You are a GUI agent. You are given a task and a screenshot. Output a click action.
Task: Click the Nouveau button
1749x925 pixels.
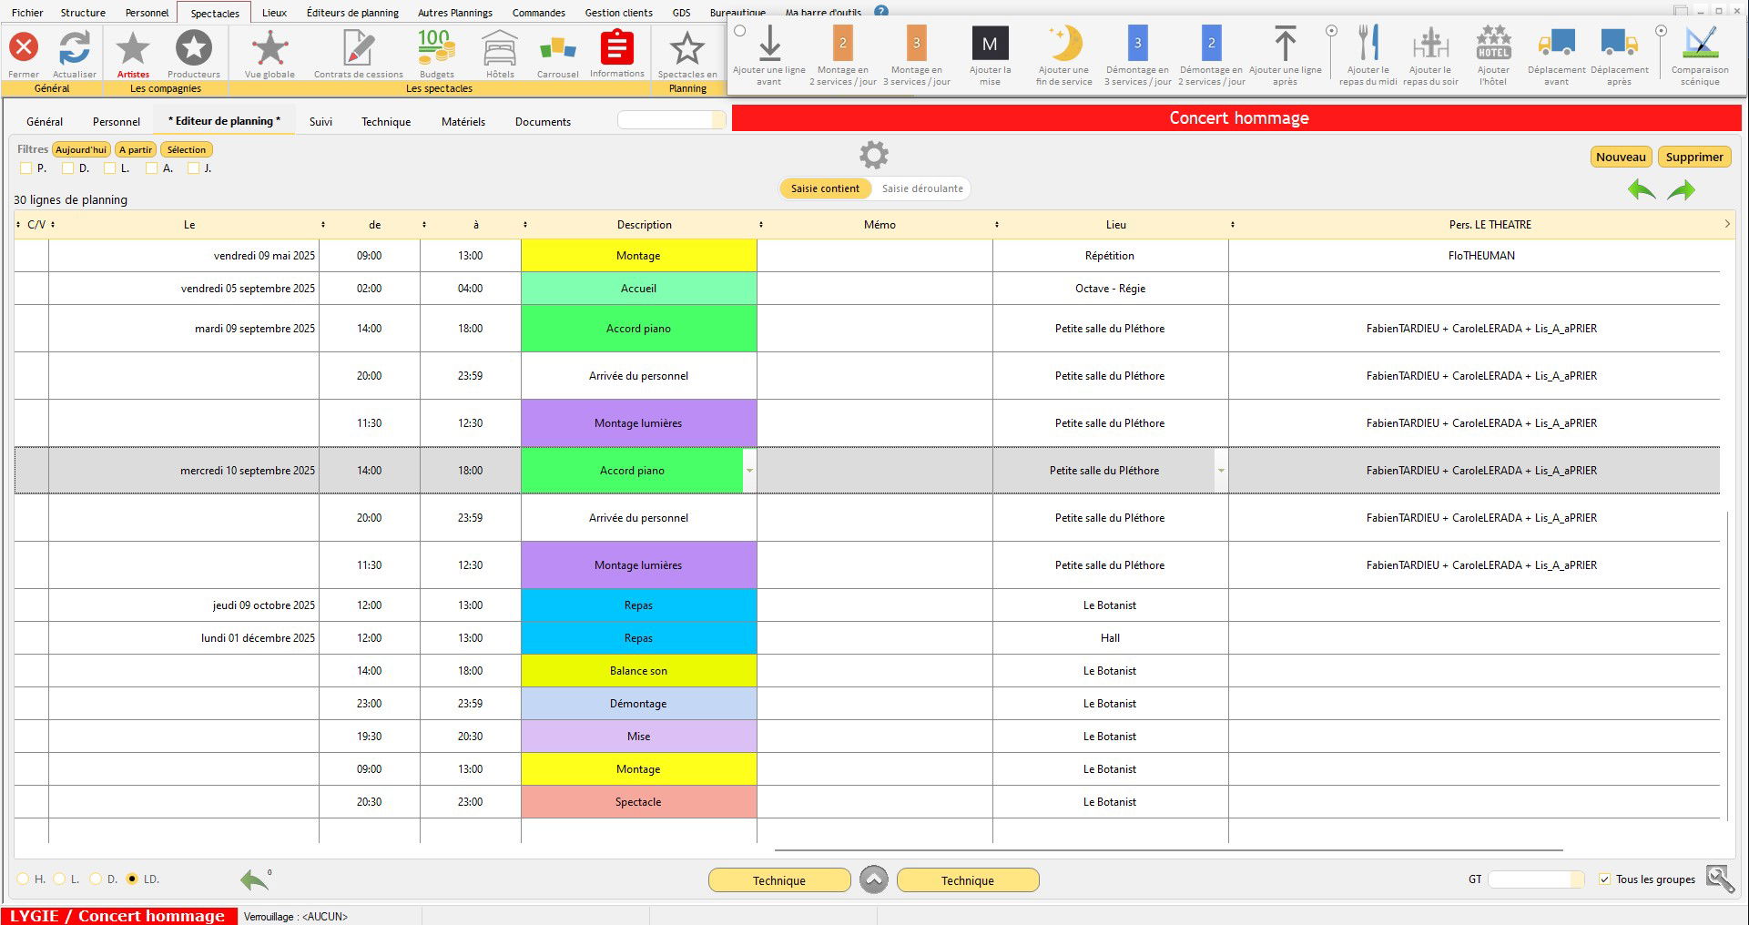(1621, 157)
